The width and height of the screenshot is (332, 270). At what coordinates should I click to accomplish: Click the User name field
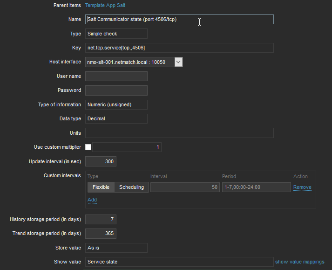(x=116, y=76)
